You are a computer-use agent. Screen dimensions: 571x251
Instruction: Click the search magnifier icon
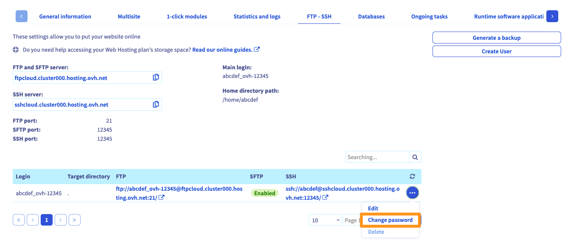click(415, 157)
